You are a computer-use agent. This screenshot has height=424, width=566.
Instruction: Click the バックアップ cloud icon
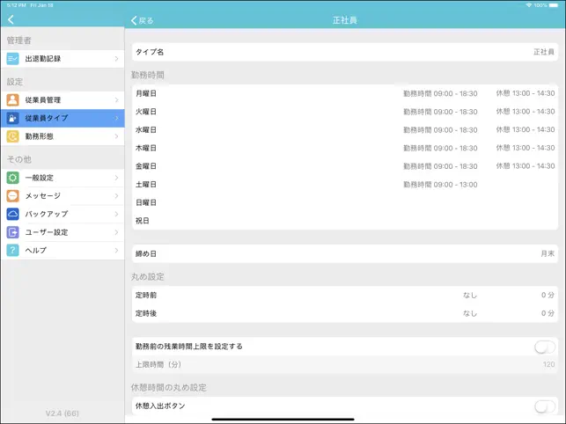[12, 214]
